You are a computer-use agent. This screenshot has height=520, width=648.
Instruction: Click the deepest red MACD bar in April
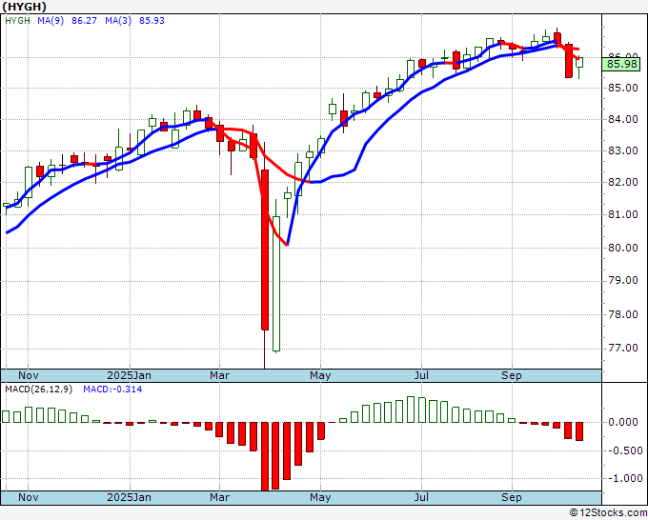pos(265,456)
